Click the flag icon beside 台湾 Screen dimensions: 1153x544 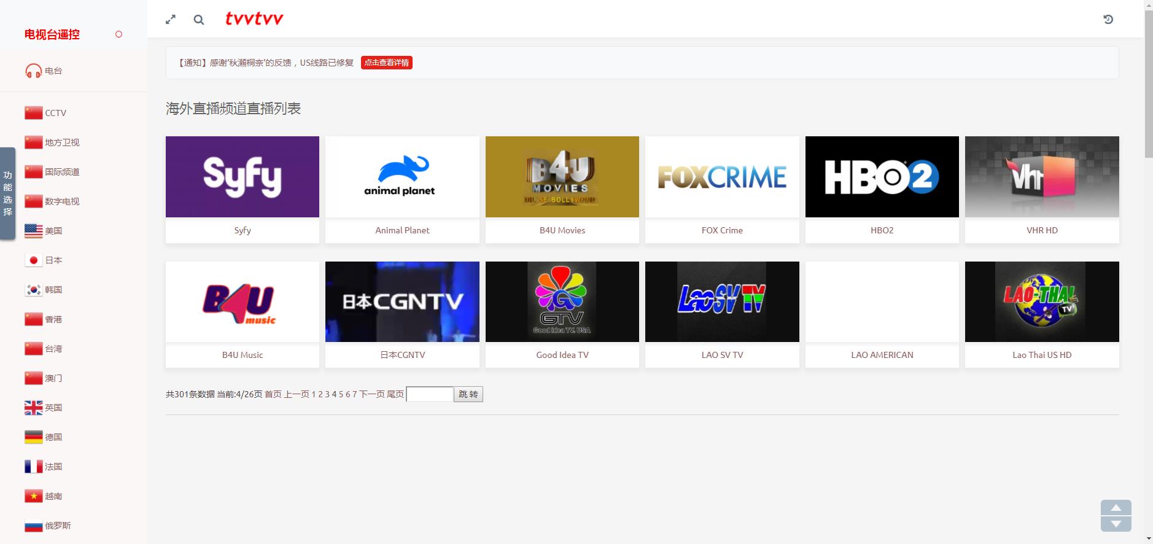point(33,349)
